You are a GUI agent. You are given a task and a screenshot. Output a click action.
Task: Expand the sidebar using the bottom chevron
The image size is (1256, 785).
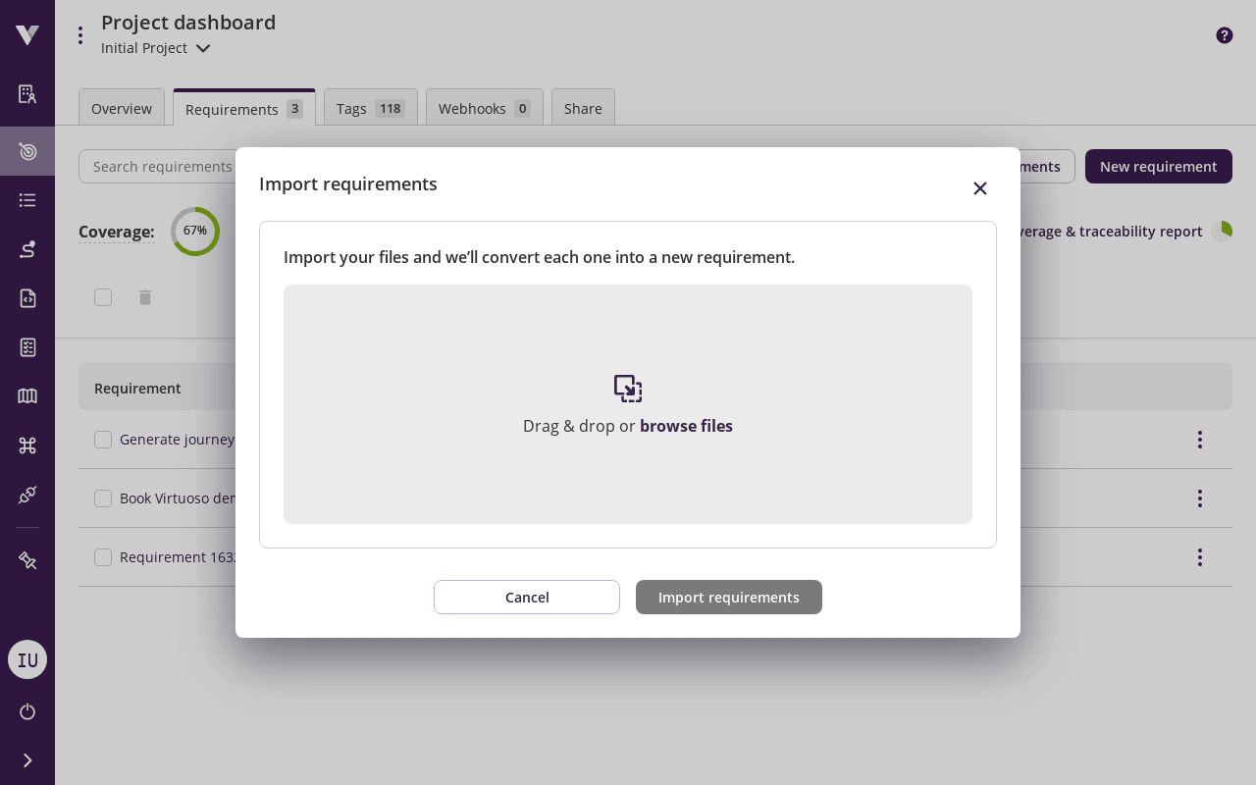point(26,759)
